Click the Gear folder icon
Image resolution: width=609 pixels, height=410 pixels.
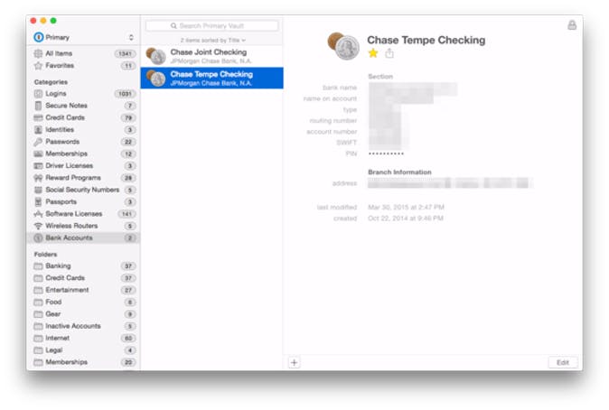tap(38, 314)
